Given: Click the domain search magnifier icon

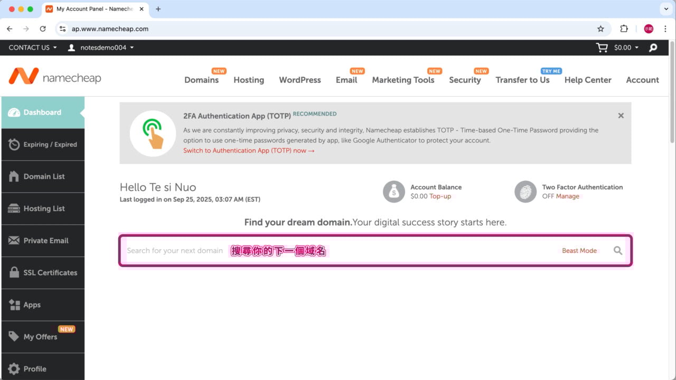Looking at the screenshot, I should coord(617,251).
